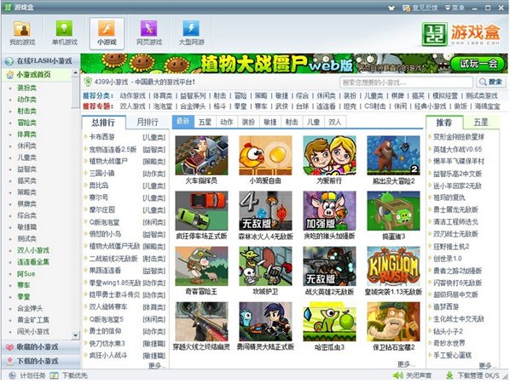Open 意见反馈 feedback in the title bar
This screenshot has height=383, width=510.
pyautogui.click(x=420, y=8)
